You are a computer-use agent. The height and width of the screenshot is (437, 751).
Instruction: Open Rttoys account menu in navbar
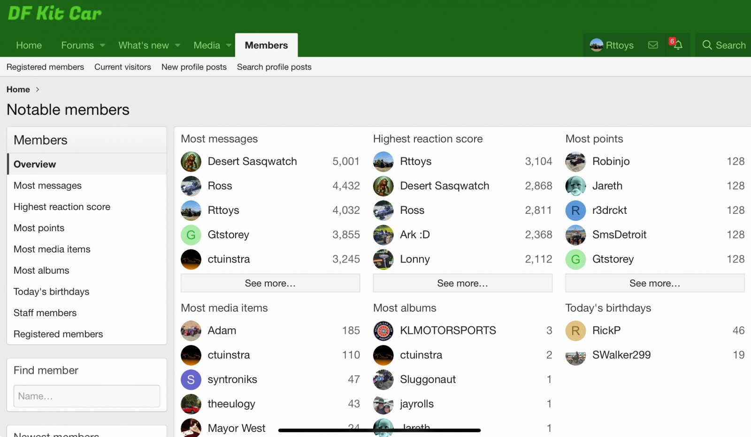(612, 45)
